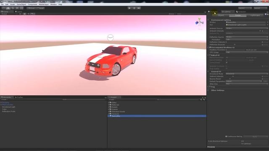Screen dimensions: 269x151
Task: Click the Skybox material field
Action: point(245,22)
